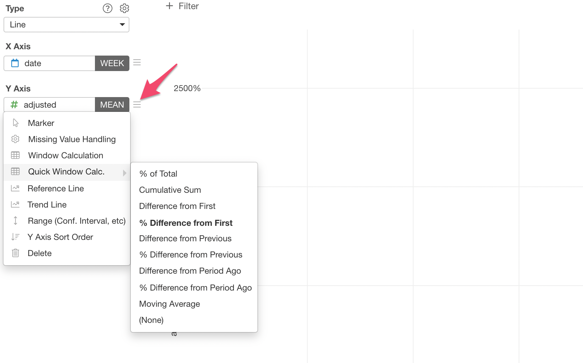Click the Delete trash icon
The image size is (583, 363).
(15, 253)
